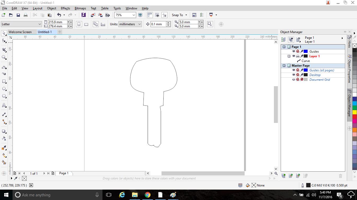The image size is (357, 200).
Task: Select the Color Eyedropper tool
Action: click(x=4, y=148)
